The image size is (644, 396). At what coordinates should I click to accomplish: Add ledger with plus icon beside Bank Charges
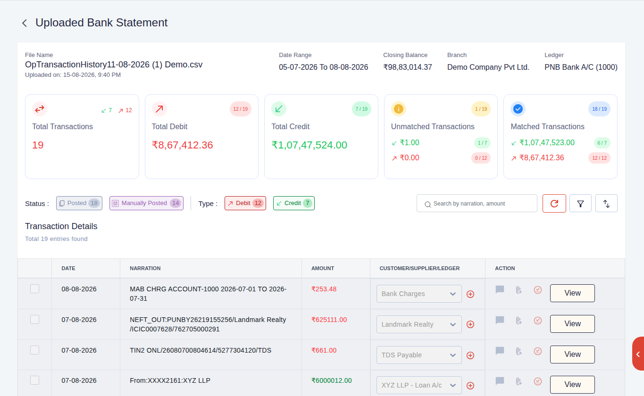tap(470, 294)
